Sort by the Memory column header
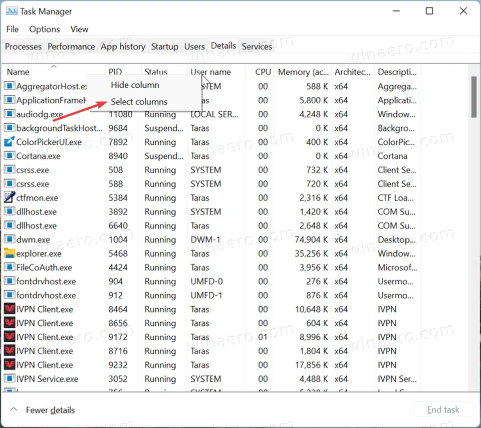Screen dimensions: 481x428 pos(303,72)
